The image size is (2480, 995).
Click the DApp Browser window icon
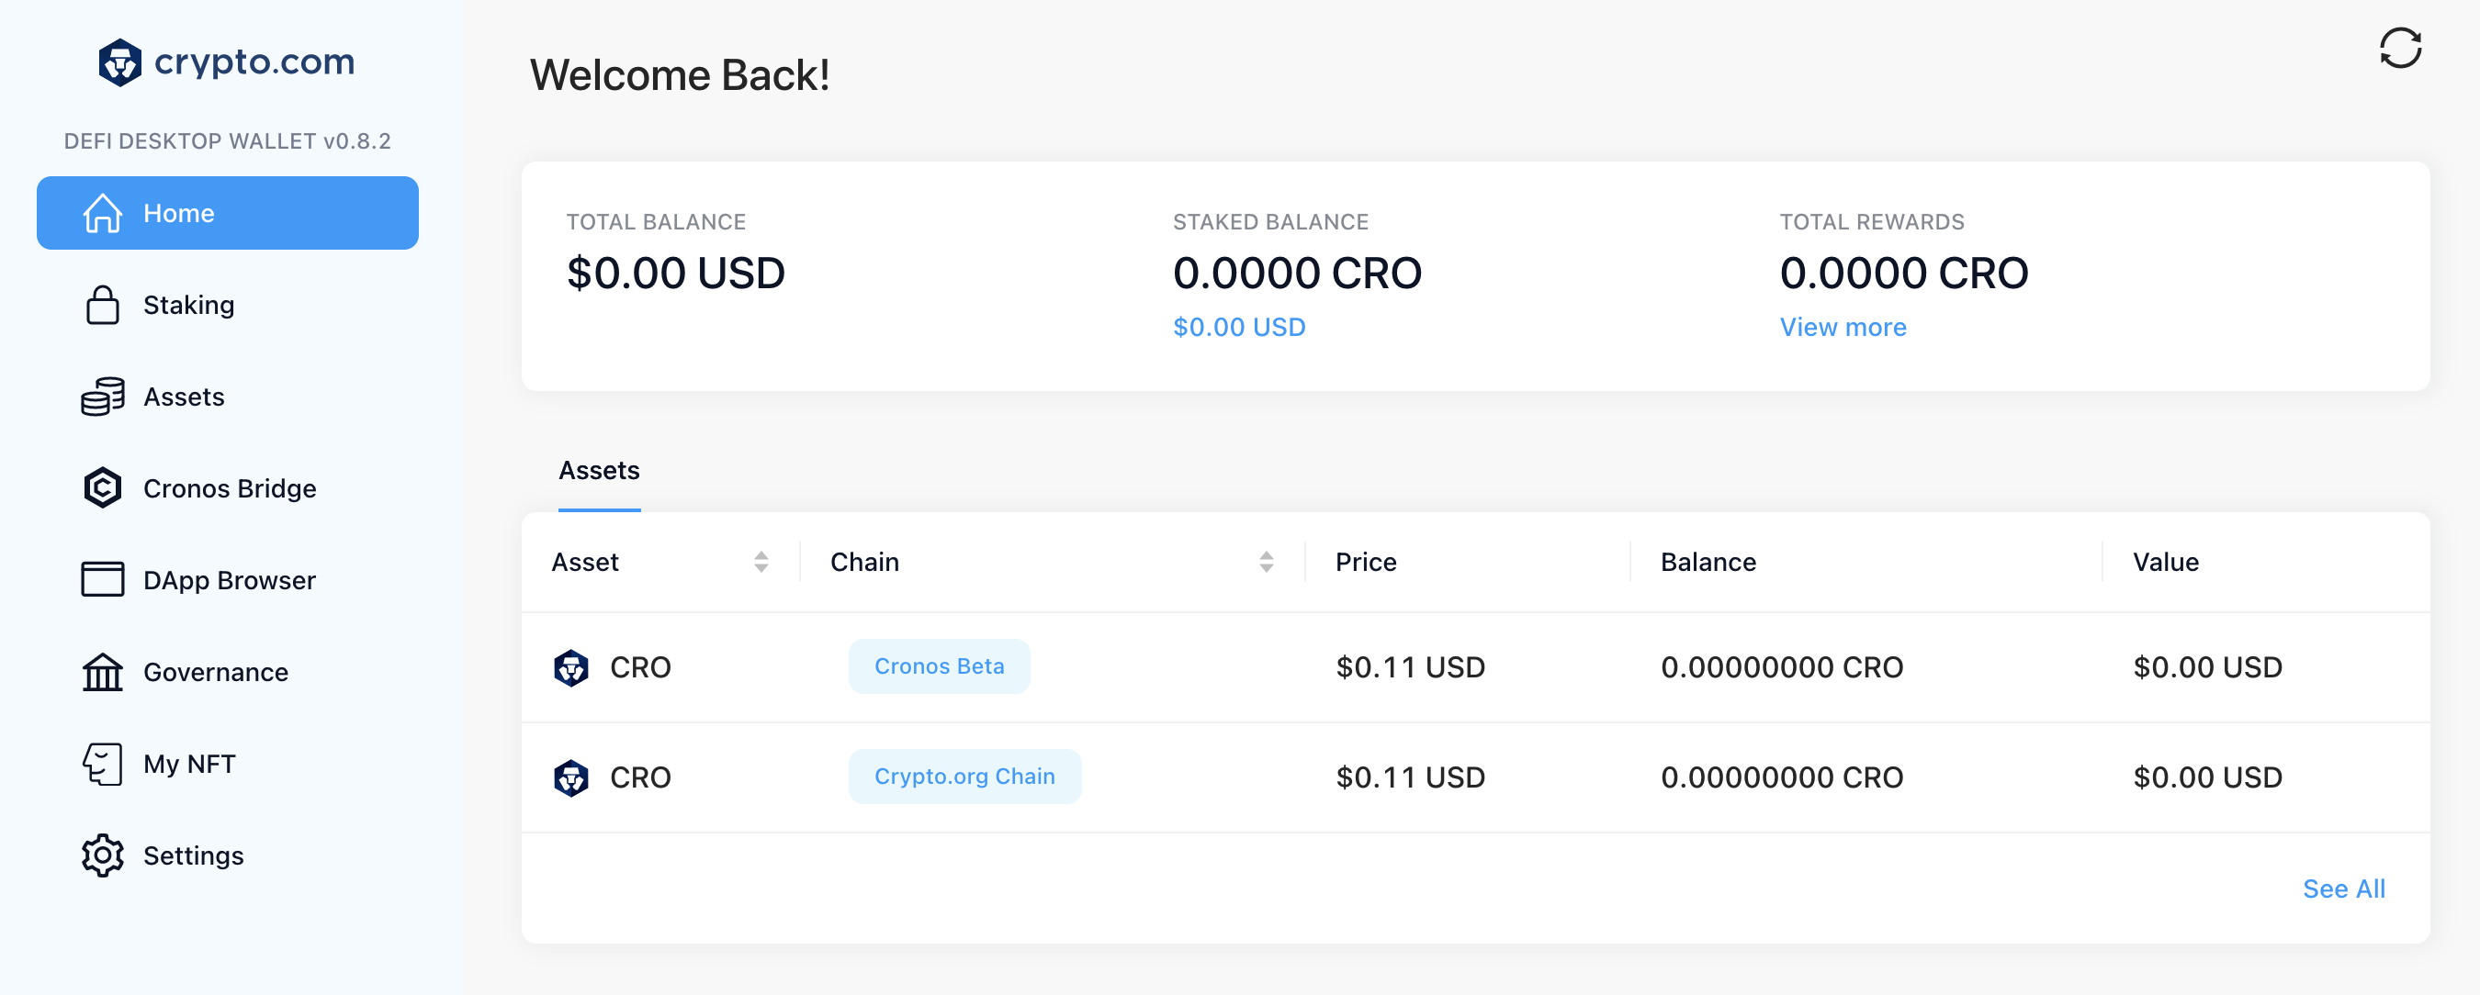(102, 579)
